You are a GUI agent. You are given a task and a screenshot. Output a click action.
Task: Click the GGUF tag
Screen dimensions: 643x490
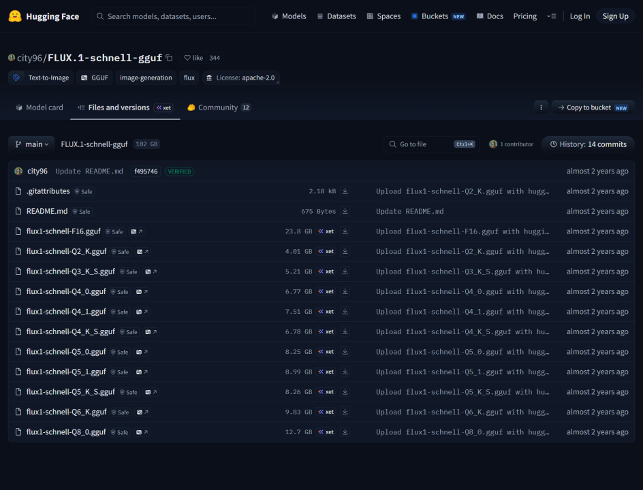[x=94, y=78]
